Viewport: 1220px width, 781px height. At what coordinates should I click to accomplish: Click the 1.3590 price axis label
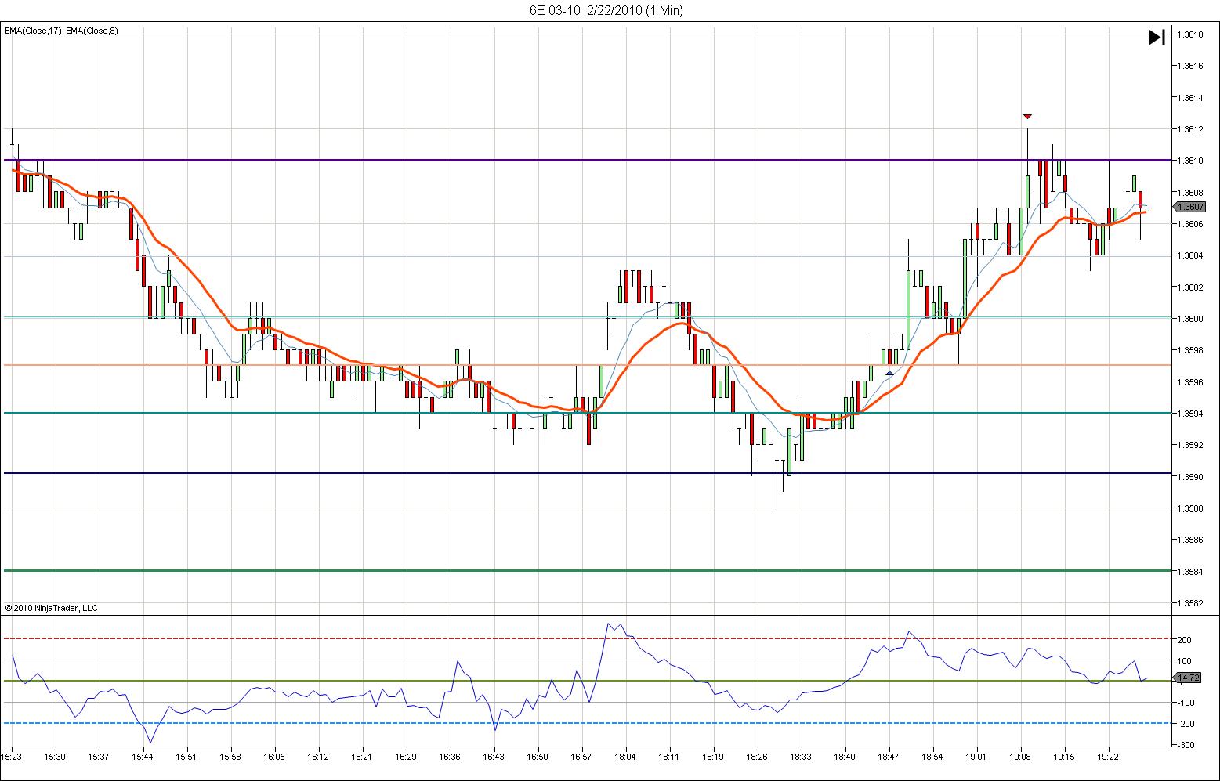(x=1191, y=477)
